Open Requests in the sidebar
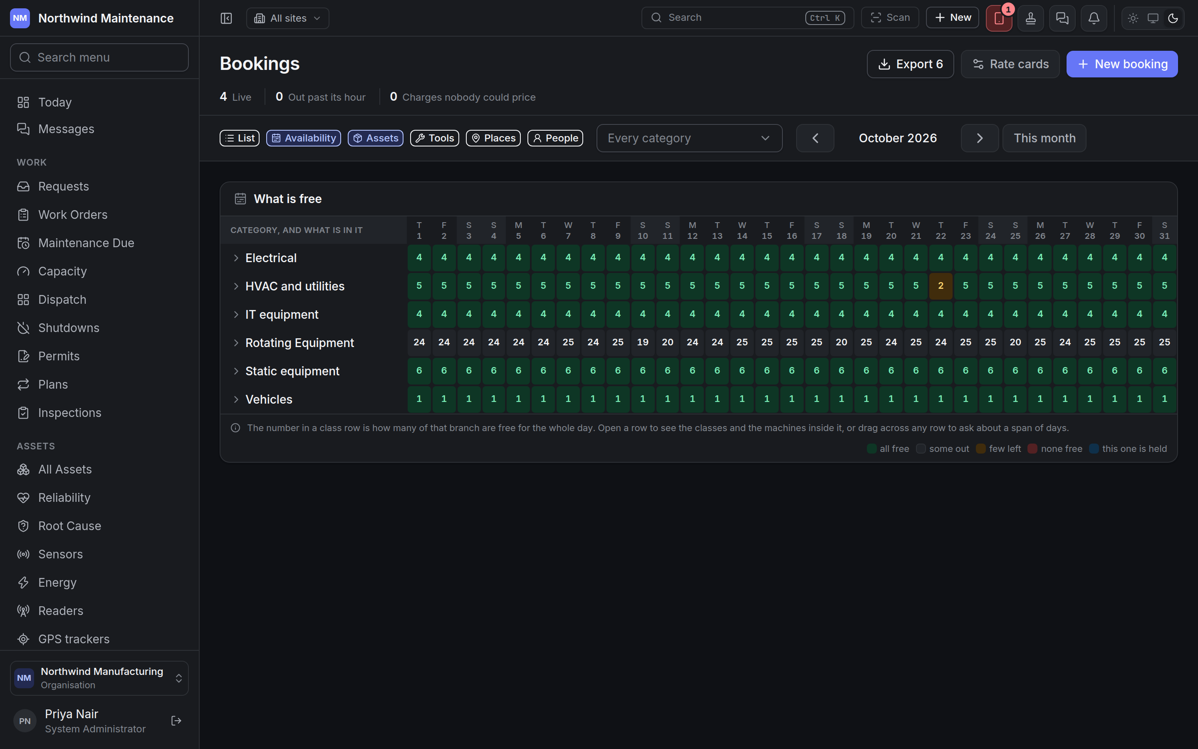Screen dimensions: 1198x749 [x=99, y=186]
